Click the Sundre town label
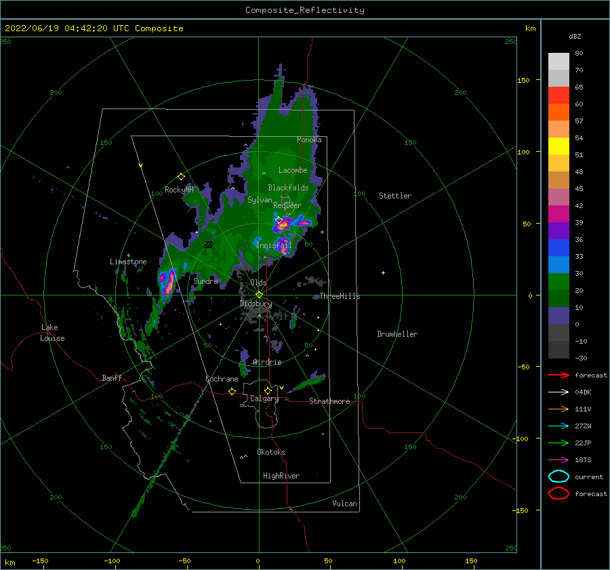This screenshot has height=570, width=610. tap(205, 281)
